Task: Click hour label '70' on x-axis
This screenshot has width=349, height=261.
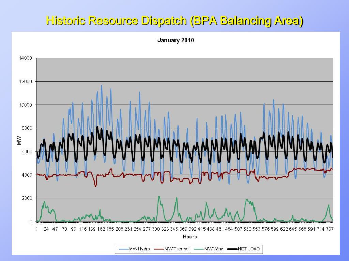Action: coord(64,229)
